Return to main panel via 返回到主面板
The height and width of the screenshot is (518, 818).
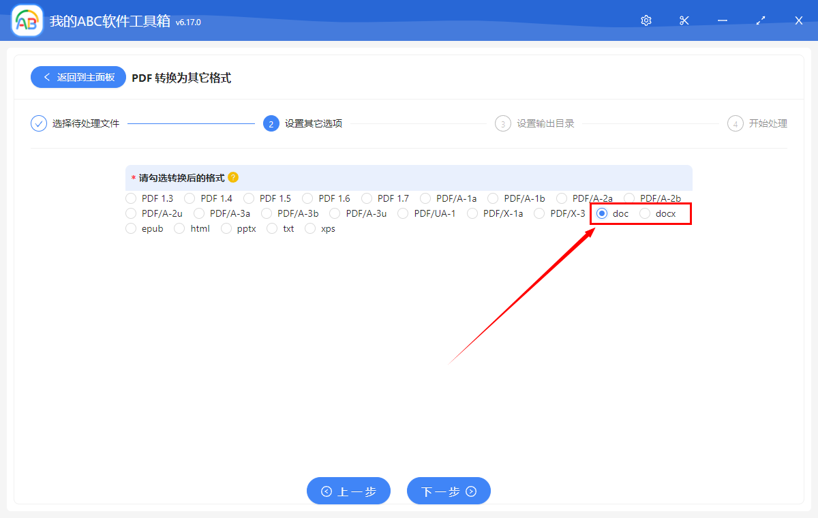point(78,77)
